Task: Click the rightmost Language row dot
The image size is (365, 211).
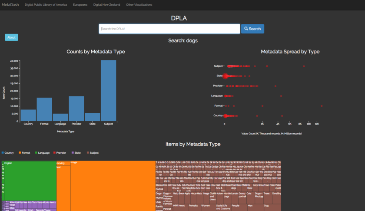Action: 281,96
